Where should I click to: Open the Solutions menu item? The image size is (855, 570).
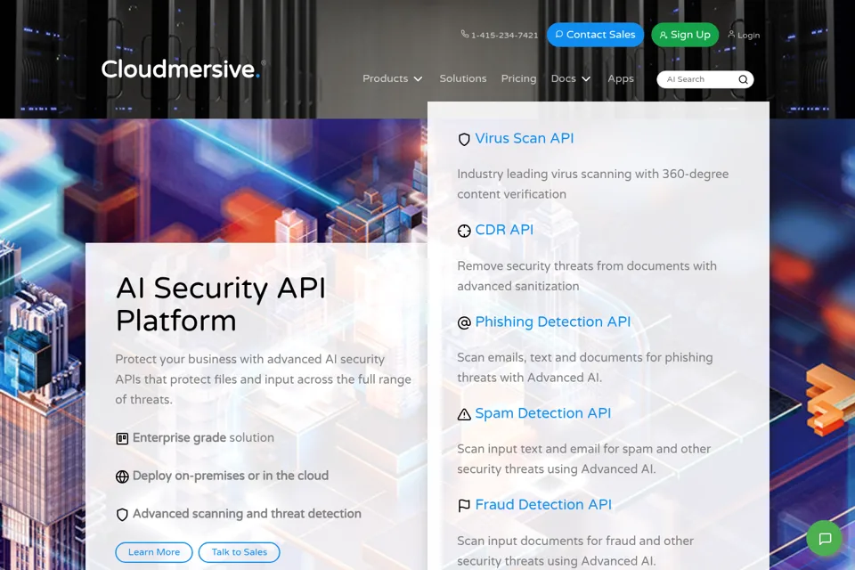(463, 78)
